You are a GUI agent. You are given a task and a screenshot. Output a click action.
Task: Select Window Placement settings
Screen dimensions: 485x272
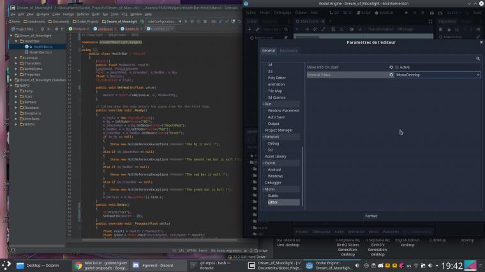[x=283, y=111]
